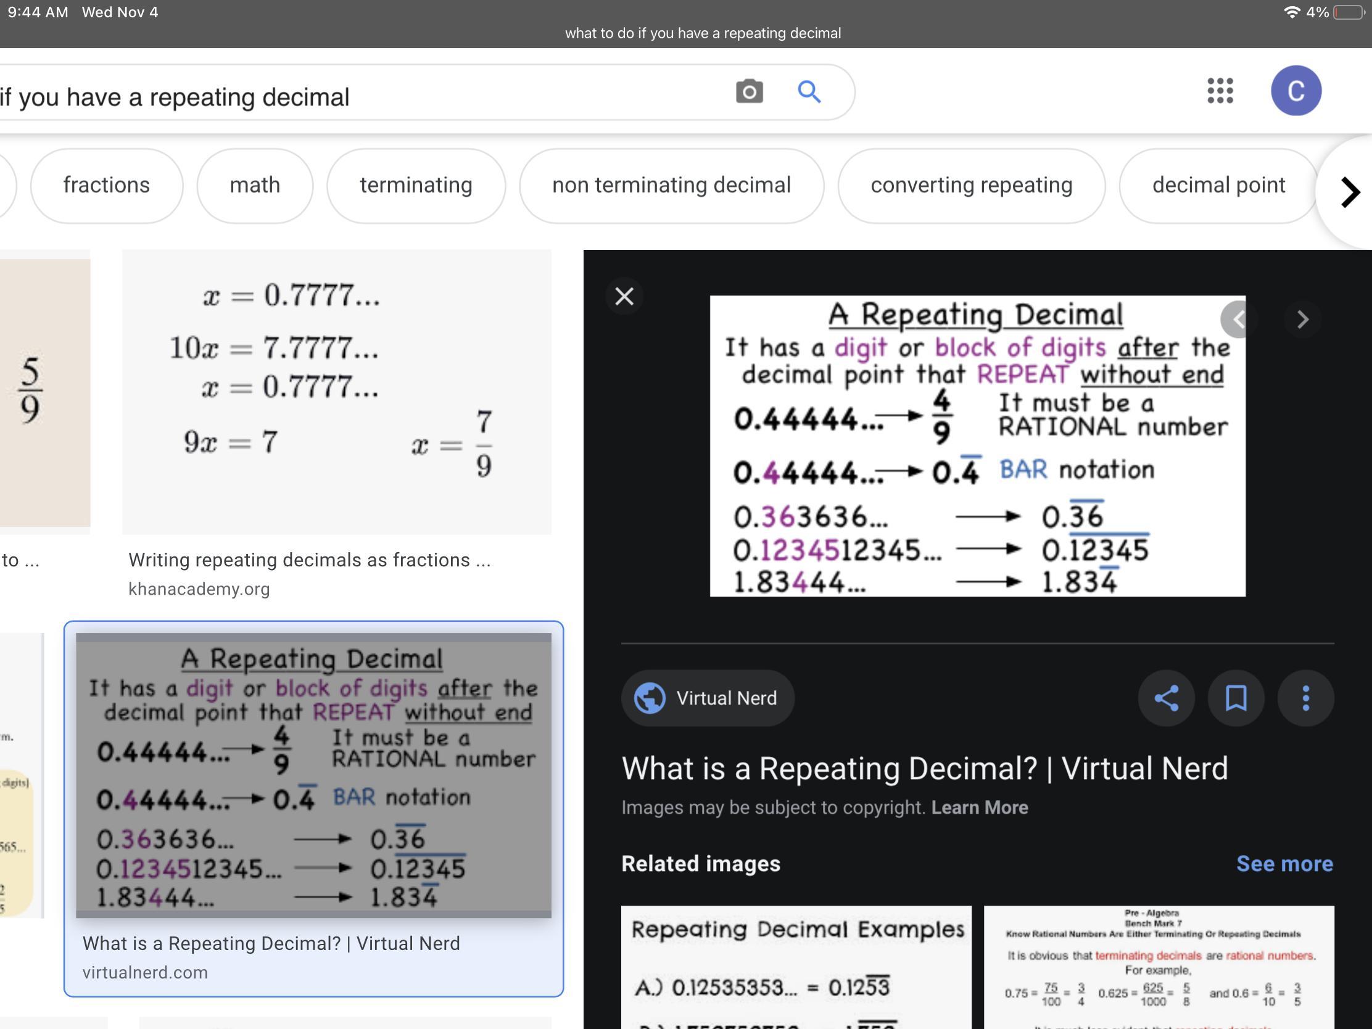Image resolution: width=1372 pixels, height=1029 pixels.
Task: Click "See more" related images
Action: [1284, 864]
